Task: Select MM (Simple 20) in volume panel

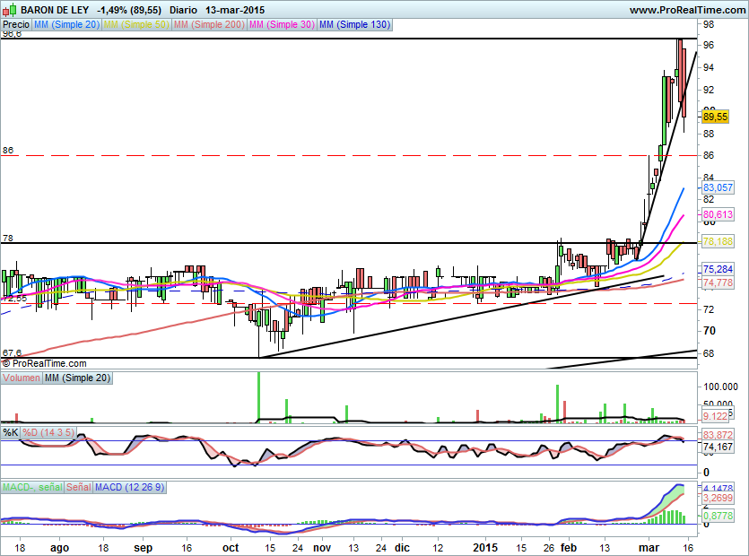Action: 78,378
